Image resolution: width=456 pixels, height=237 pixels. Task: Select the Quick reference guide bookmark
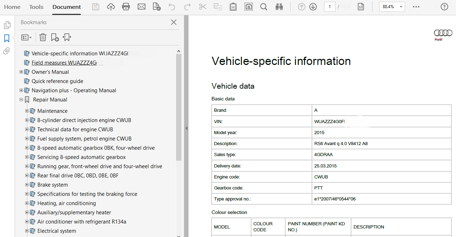click(57, 81)
